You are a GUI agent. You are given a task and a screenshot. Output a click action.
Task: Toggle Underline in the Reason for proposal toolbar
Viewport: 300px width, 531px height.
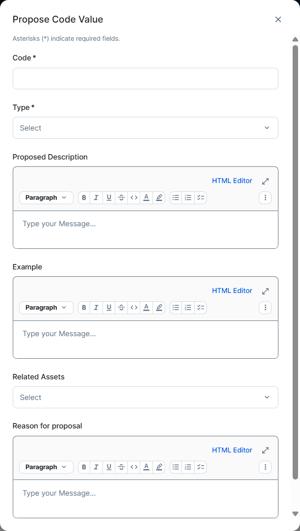coord(109,467)
